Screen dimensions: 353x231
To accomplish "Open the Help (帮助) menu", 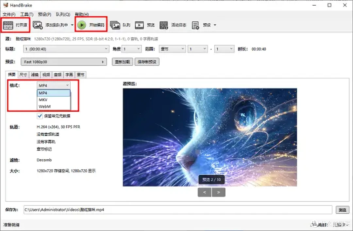I will pyautogui.click(x=82, y=14).
